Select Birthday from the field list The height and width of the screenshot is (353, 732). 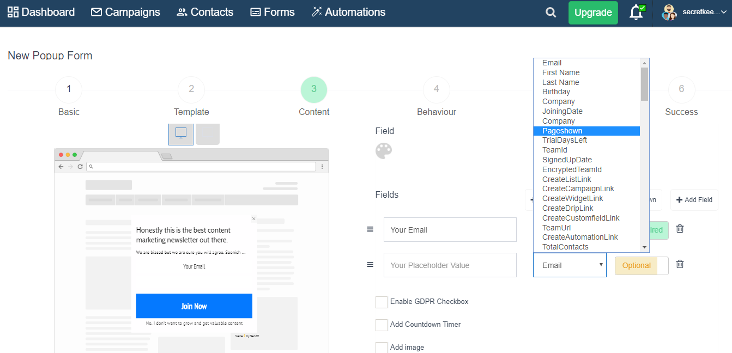556,92
